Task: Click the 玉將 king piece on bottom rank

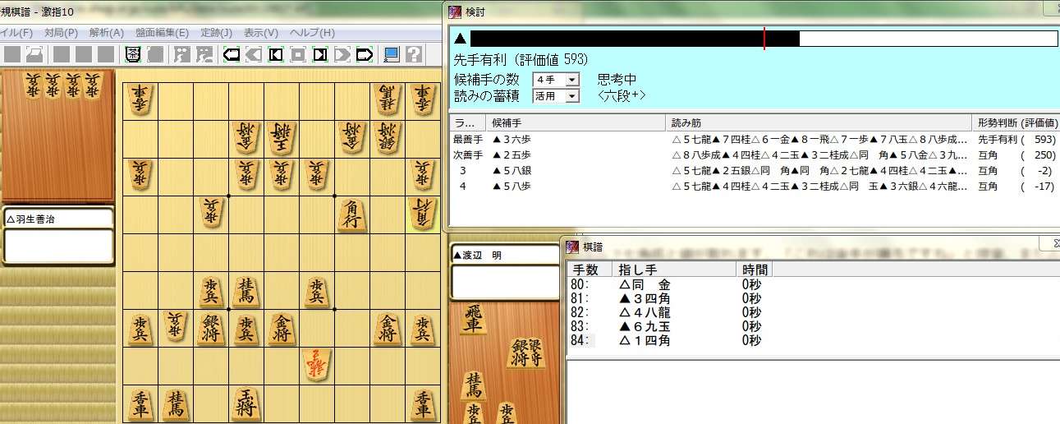Action: pos(245,405)
